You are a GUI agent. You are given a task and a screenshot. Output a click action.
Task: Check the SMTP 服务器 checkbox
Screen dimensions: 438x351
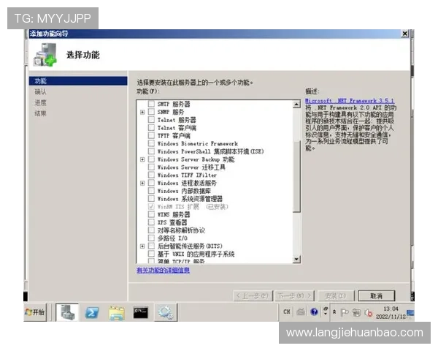(x=151, y=104)
